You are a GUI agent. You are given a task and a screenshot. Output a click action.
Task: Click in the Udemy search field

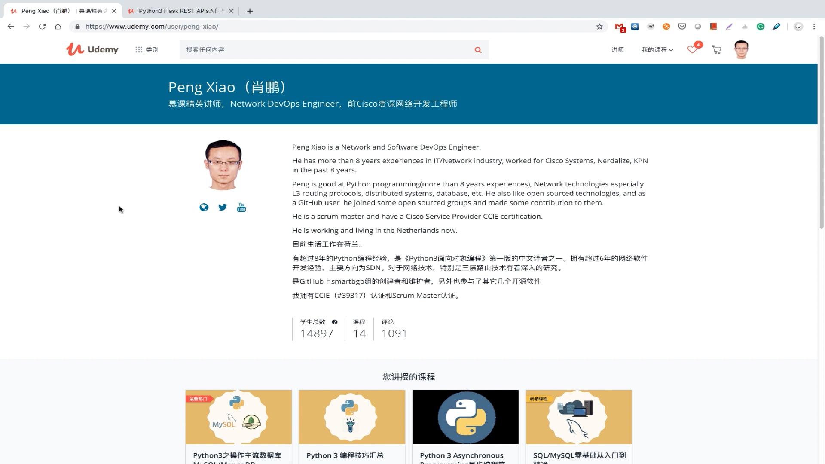[x=322, y=50]
